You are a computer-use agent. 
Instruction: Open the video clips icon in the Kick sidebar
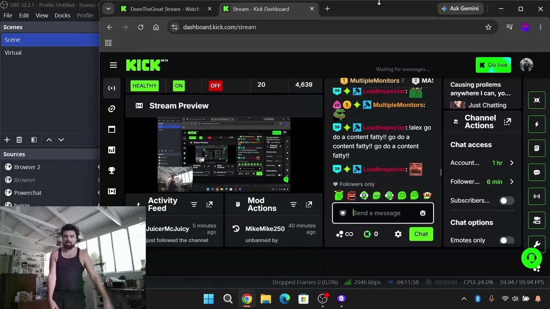click(x=112, y=191)
